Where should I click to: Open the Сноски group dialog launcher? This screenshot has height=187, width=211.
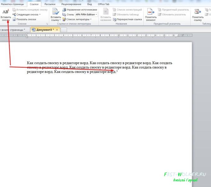(47, 24)
